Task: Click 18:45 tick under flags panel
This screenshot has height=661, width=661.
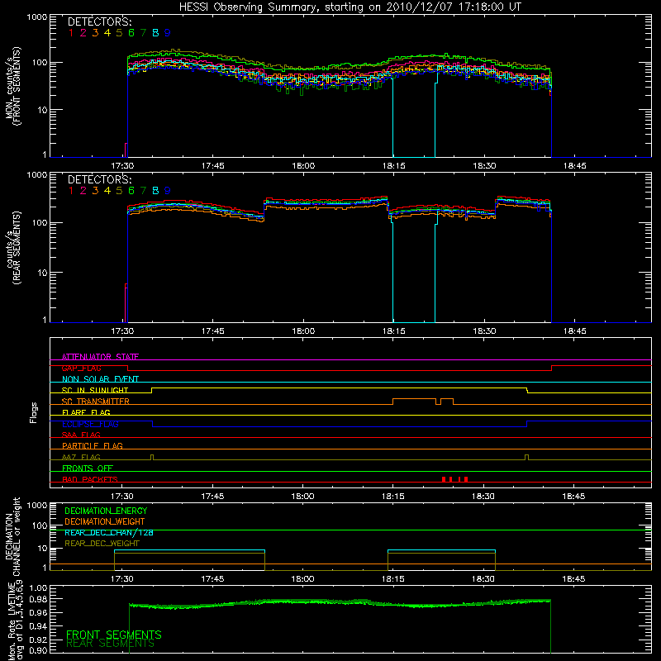Action: (x=573, y=497)
